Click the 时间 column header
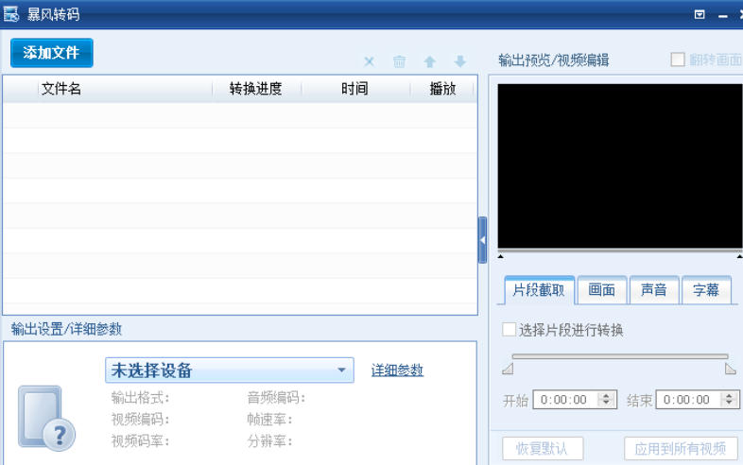 click(354, 89)
